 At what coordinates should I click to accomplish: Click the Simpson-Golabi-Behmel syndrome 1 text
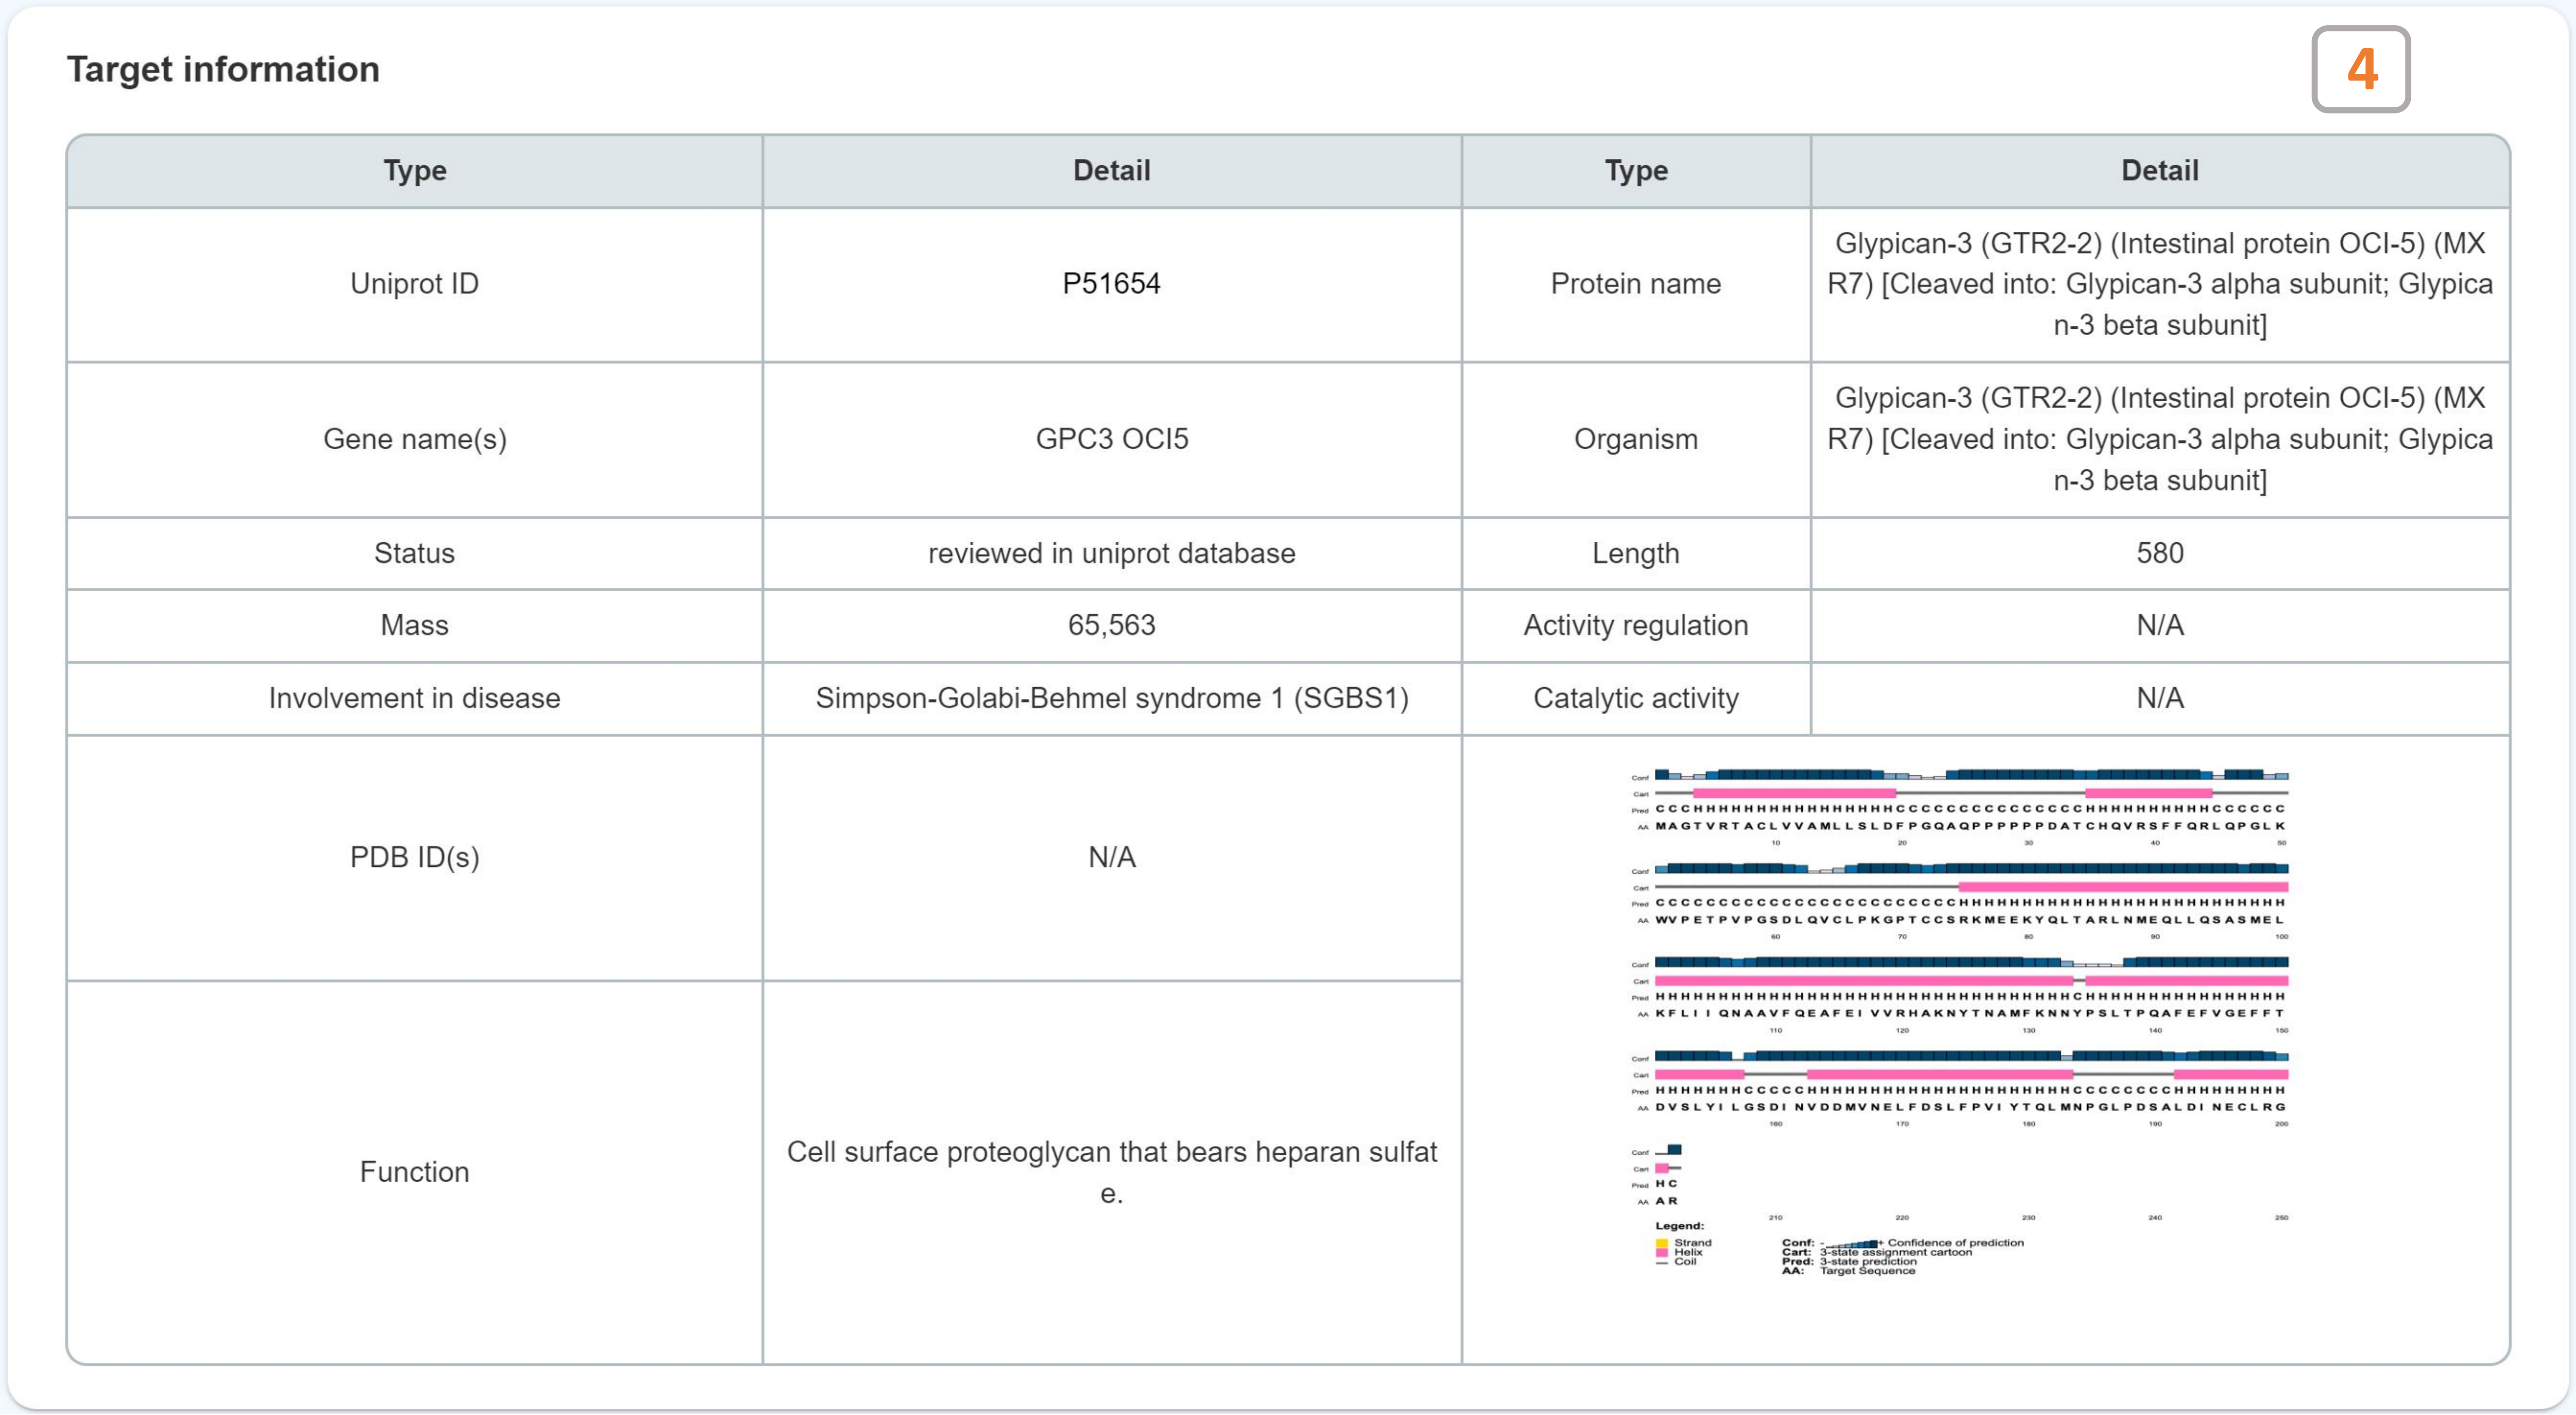[1111, 698]
